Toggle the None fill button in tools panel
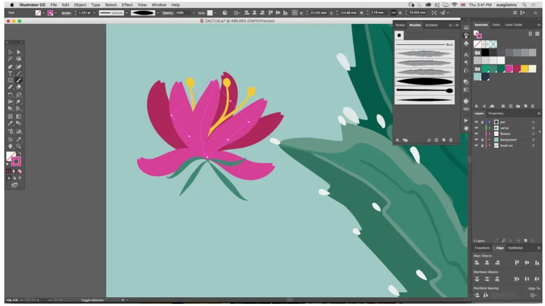 pyautogui.click(x=20, y=171)
